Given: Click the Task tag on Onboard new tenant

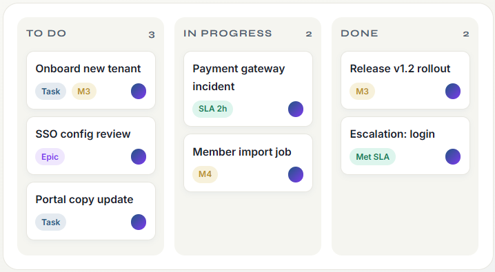Looking at the screenshot, I should [51, 92].
